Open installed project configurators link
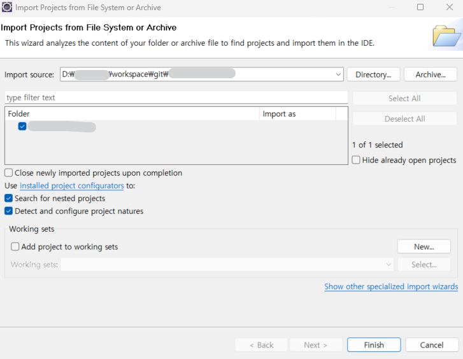 72,186
